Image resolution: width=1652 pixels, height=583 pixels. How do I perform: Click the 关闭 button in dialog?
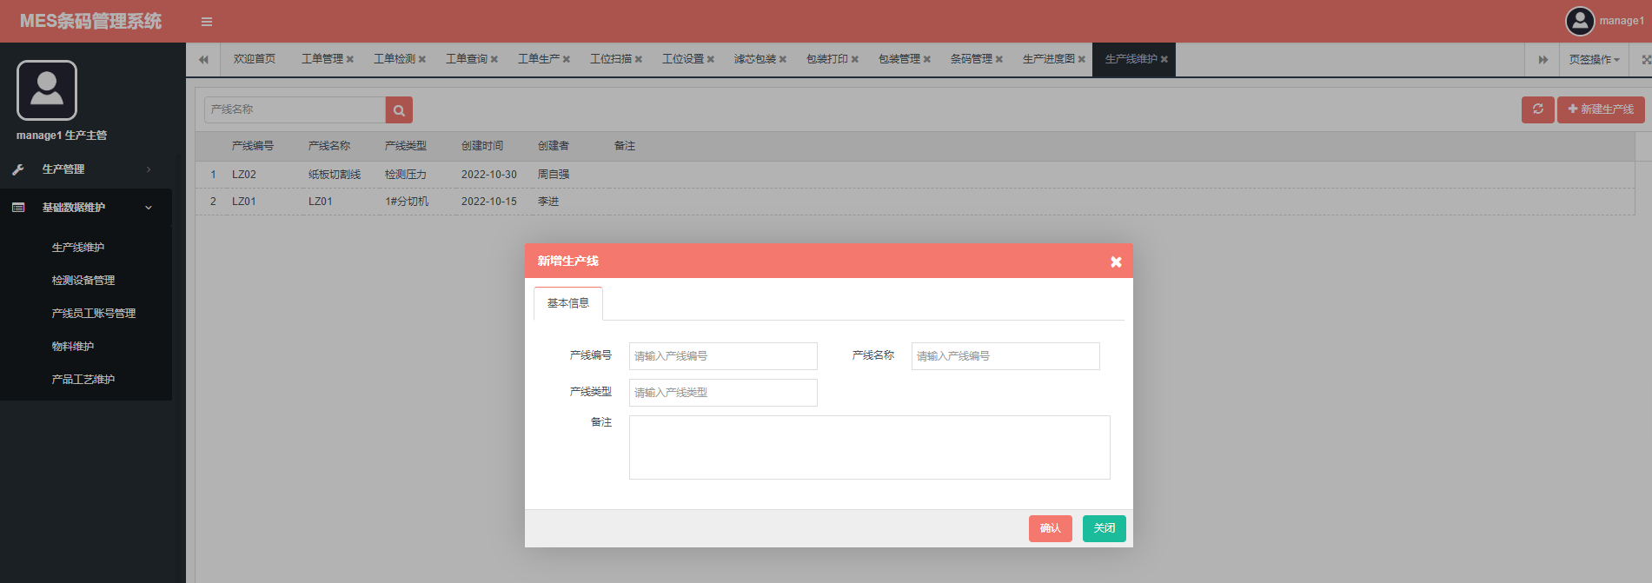(1105, 528)
